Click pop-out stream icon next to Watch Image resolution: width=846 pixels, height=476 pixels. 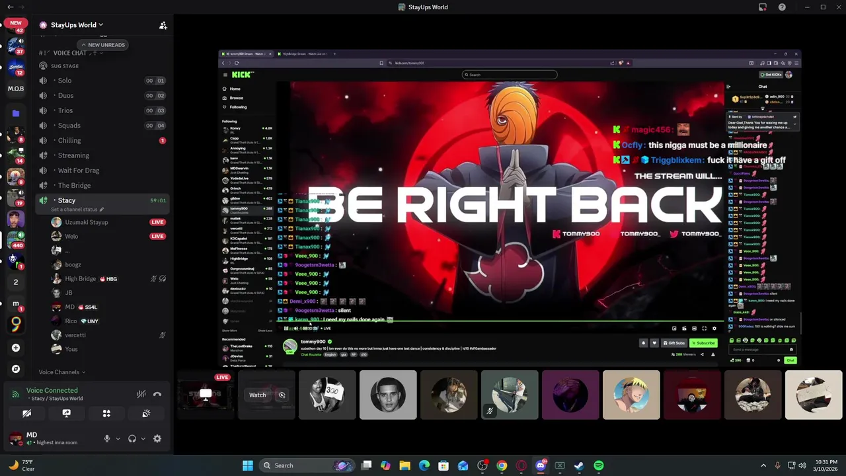click(x=282, y=395)
